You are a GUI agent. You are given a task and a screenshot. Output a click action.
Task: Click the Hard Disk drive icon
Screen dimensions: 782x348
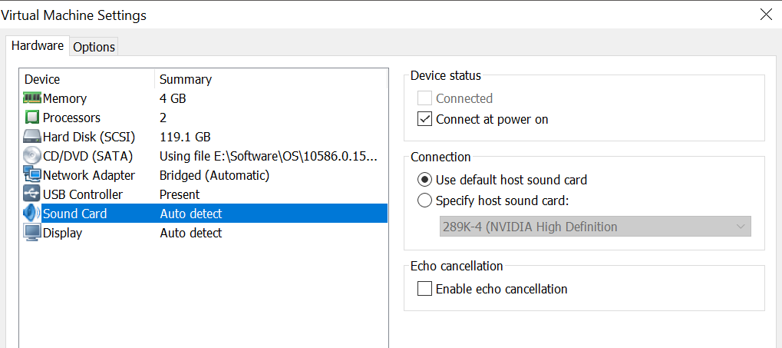click(x=31, y=137)
